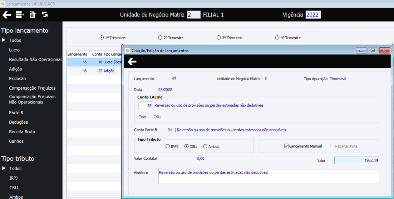Click the back arrow in main toolbar
This screenshot has width=394, height=199.
coord(7,15)
